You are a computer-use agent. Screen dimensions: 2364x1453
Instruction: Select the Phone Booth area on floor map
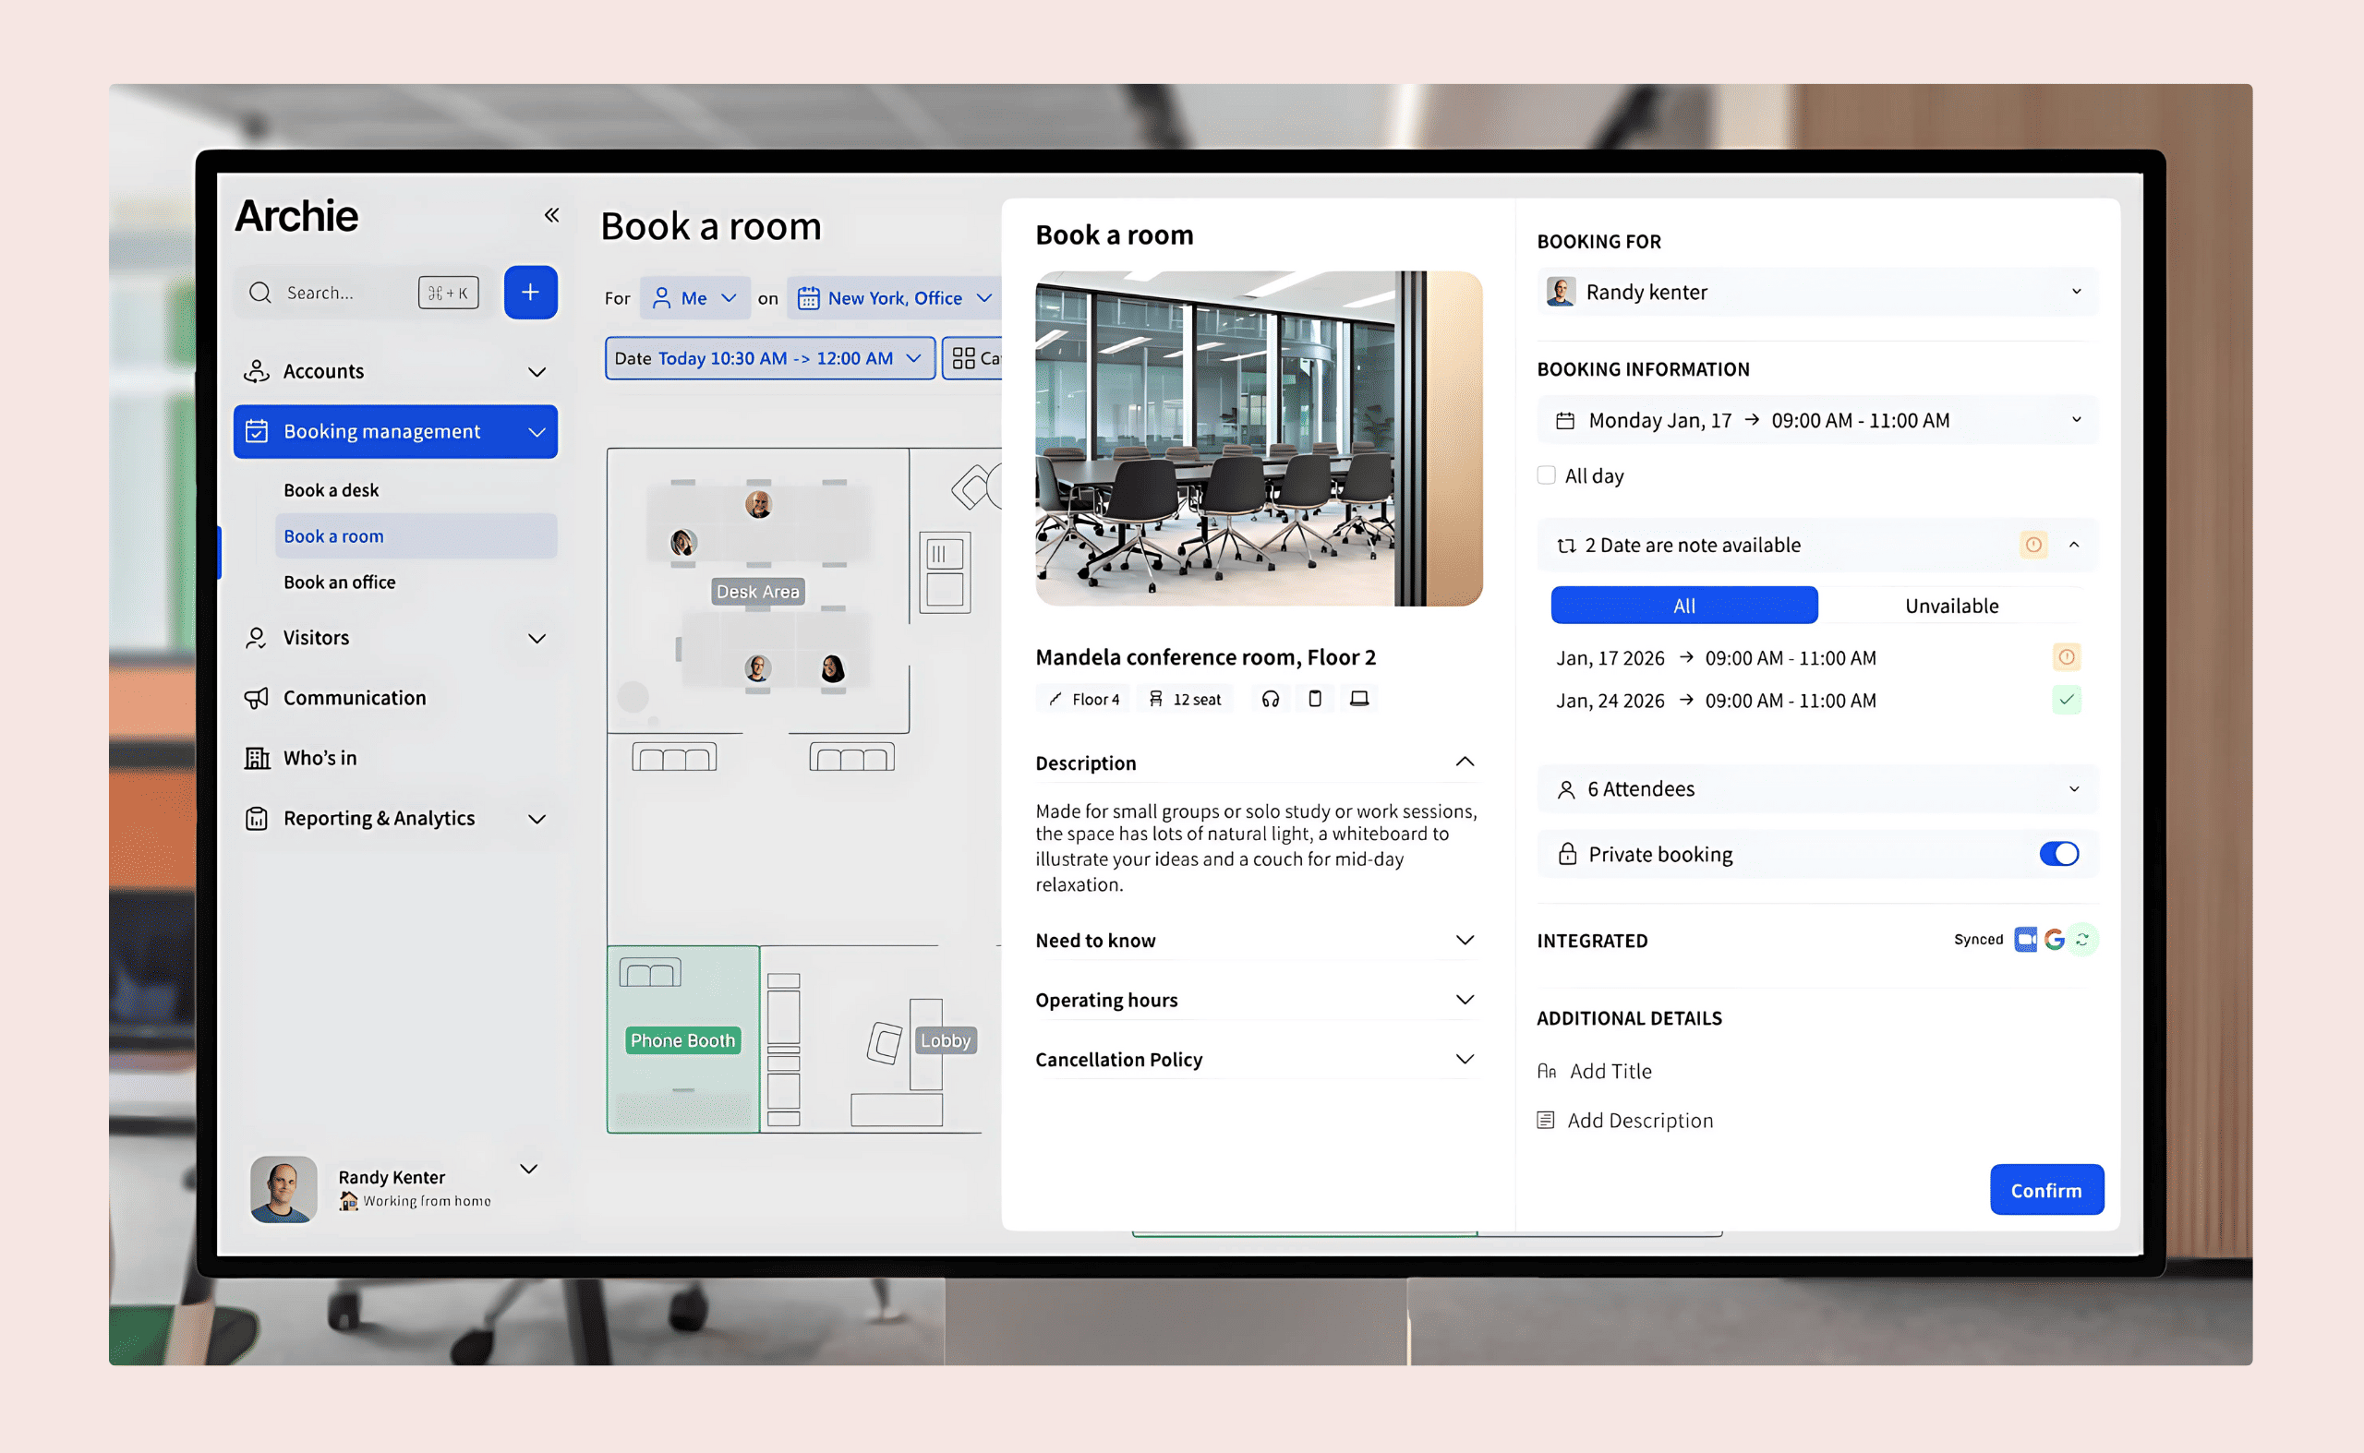tap(682, 1039)
